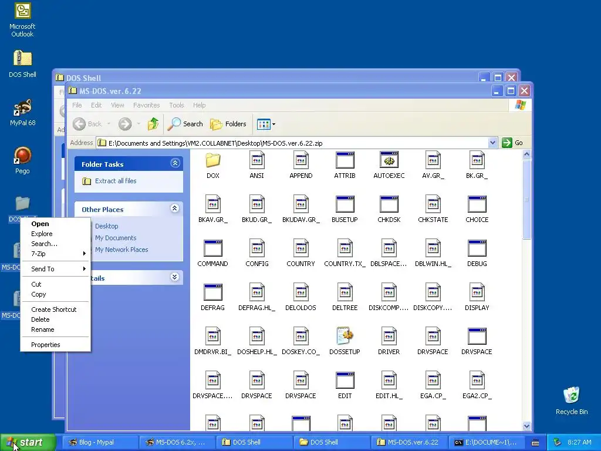Select the CONFIG file icon
601x451 pixels.
click(x=257, y=248)
